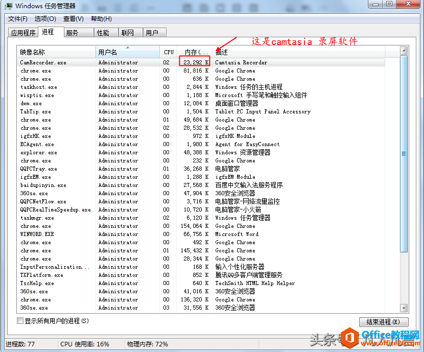
Task: Select the TXPlatform.exe process
Action: tap(201, 275)
